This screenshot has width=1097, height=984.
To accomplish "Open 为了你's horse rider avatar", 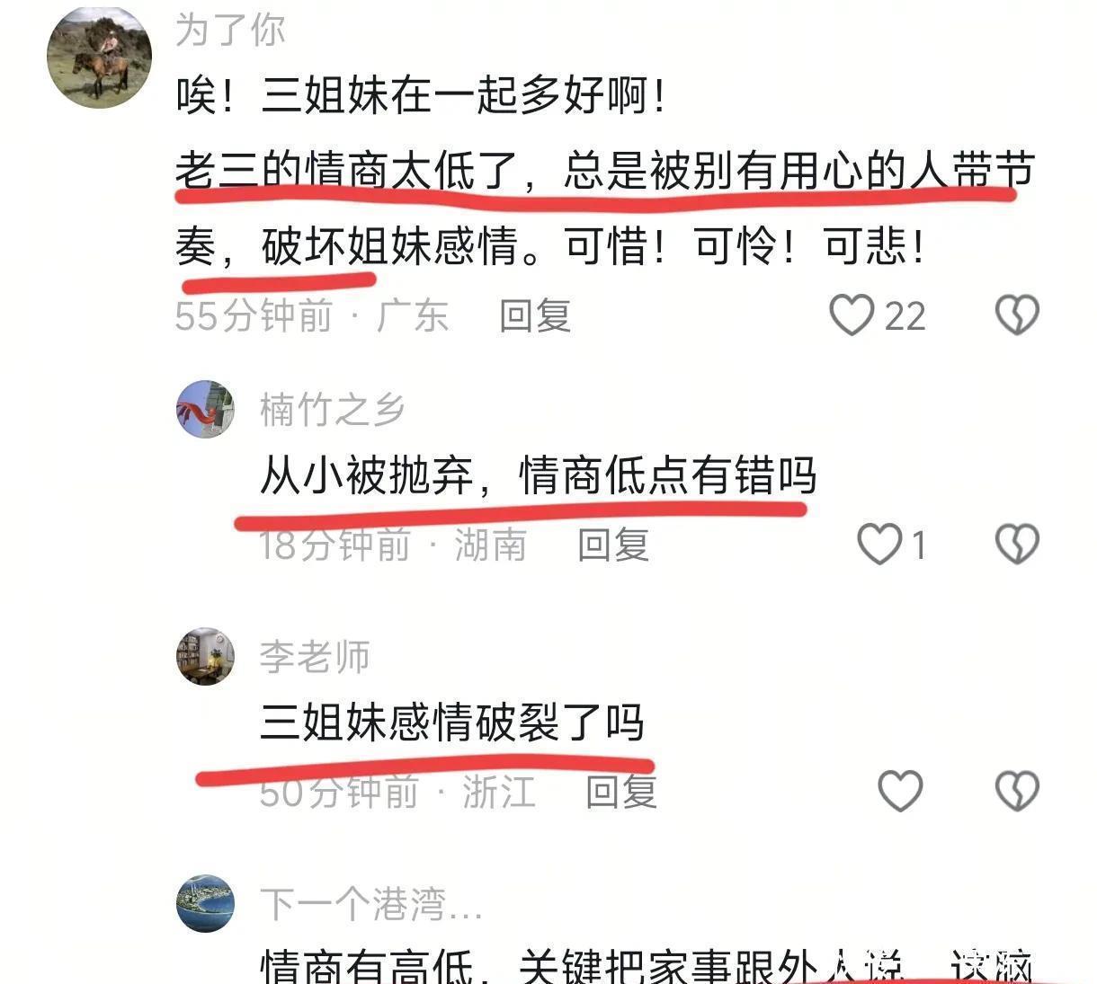I will point(99,58).
